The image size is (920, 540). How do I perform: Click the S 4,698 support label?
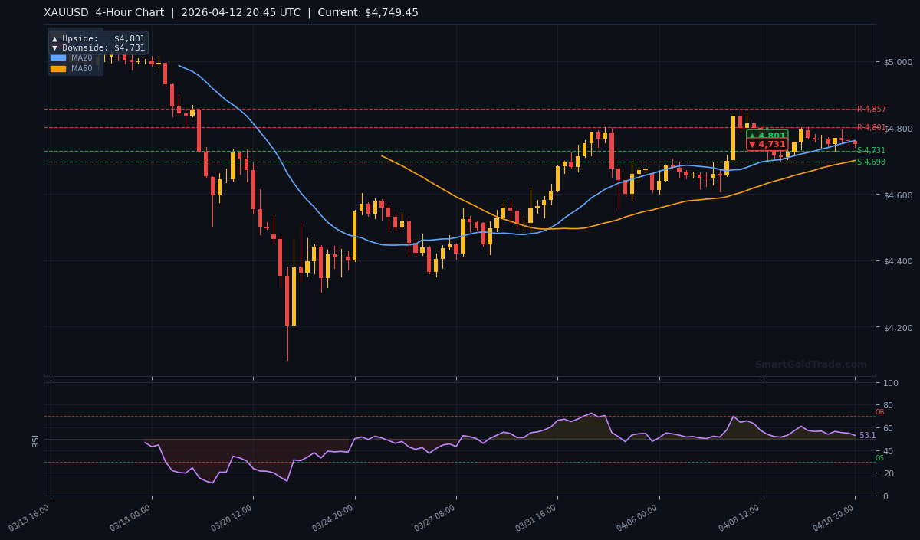tap(872, 162)
